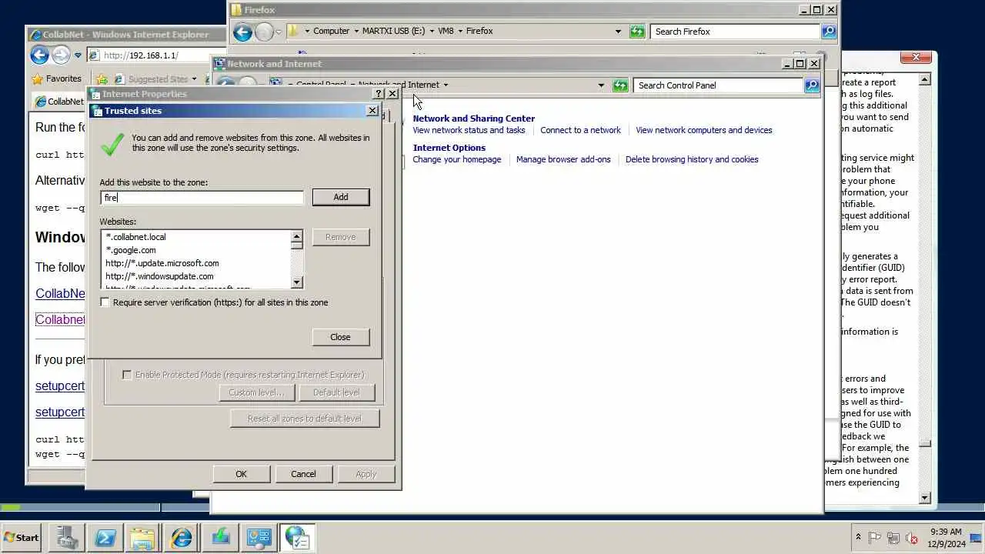The height and width of the screenshot is (554, 985).
Task: Open the Firefox window's address history dropdown
Action: tap(618, 32)
